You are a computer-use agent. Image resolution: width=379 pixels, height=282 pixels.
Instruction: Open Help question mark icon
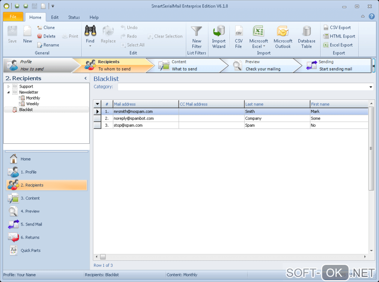point(372,16)
